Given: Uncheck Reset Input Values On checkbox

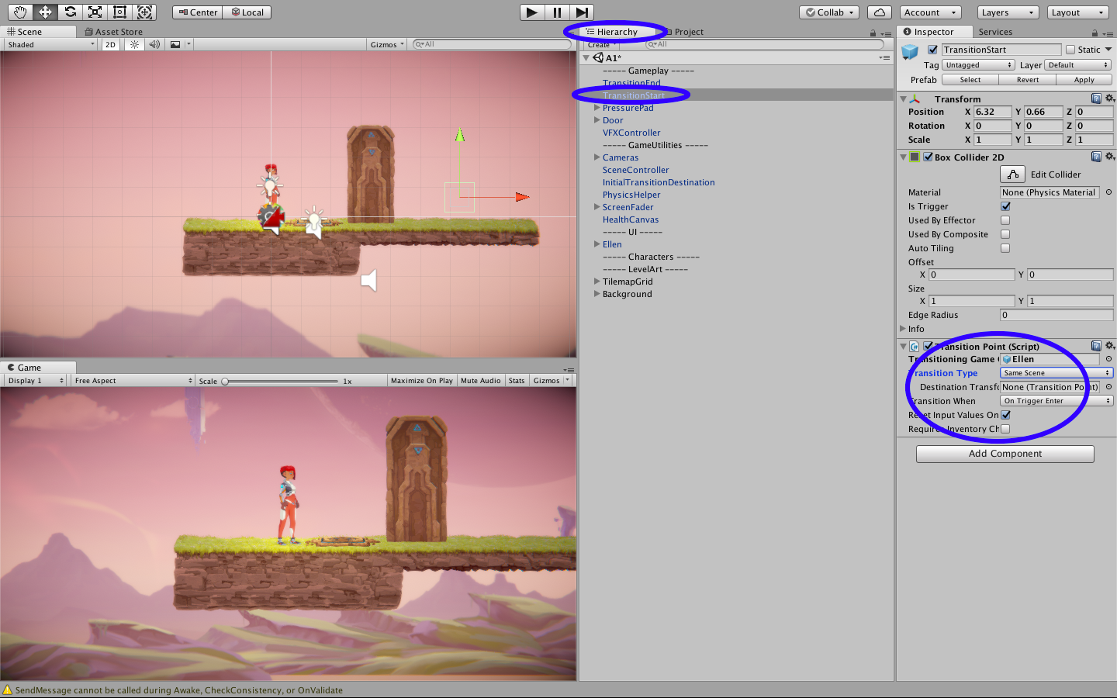Looking at the screenshot, I should click(1005, 415).
